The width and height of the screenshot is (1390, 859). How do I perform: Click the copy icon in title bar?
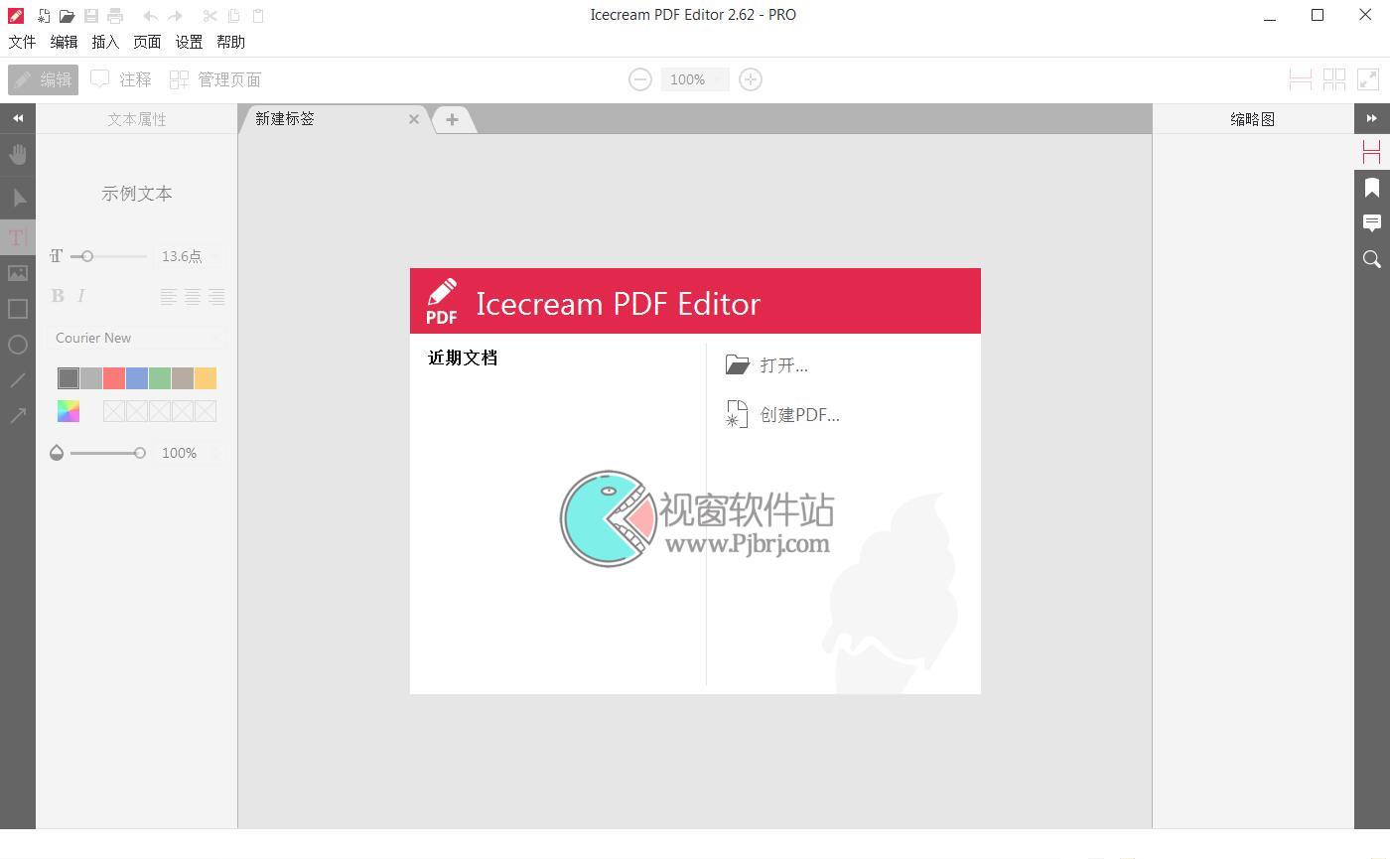click(x=234, y=16)
